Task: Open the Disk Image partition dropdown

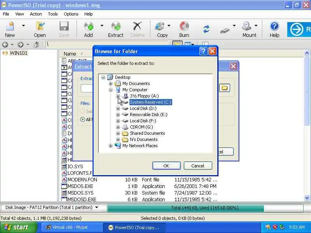Action: pyautogui.click(x=96, y=207)
